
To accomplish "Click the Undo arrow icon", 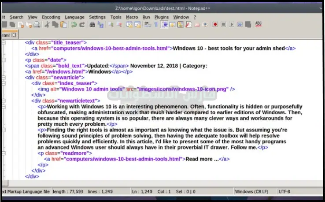I will pos(74,25).
